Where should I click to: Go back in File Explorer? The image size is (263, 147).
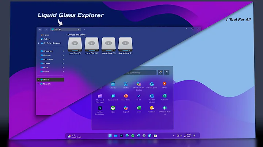40,29
